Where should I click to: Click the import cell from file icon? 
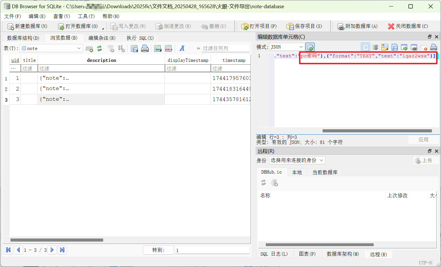tap(385, 47)
